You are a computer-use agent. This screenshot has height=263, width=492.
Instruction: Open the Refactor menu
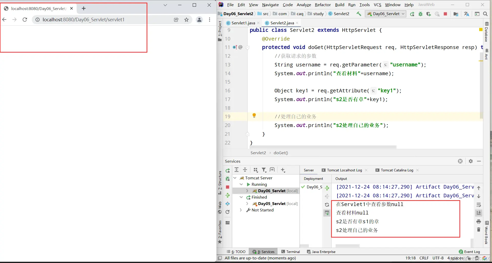pyautogui.click(x=323, y=5)
